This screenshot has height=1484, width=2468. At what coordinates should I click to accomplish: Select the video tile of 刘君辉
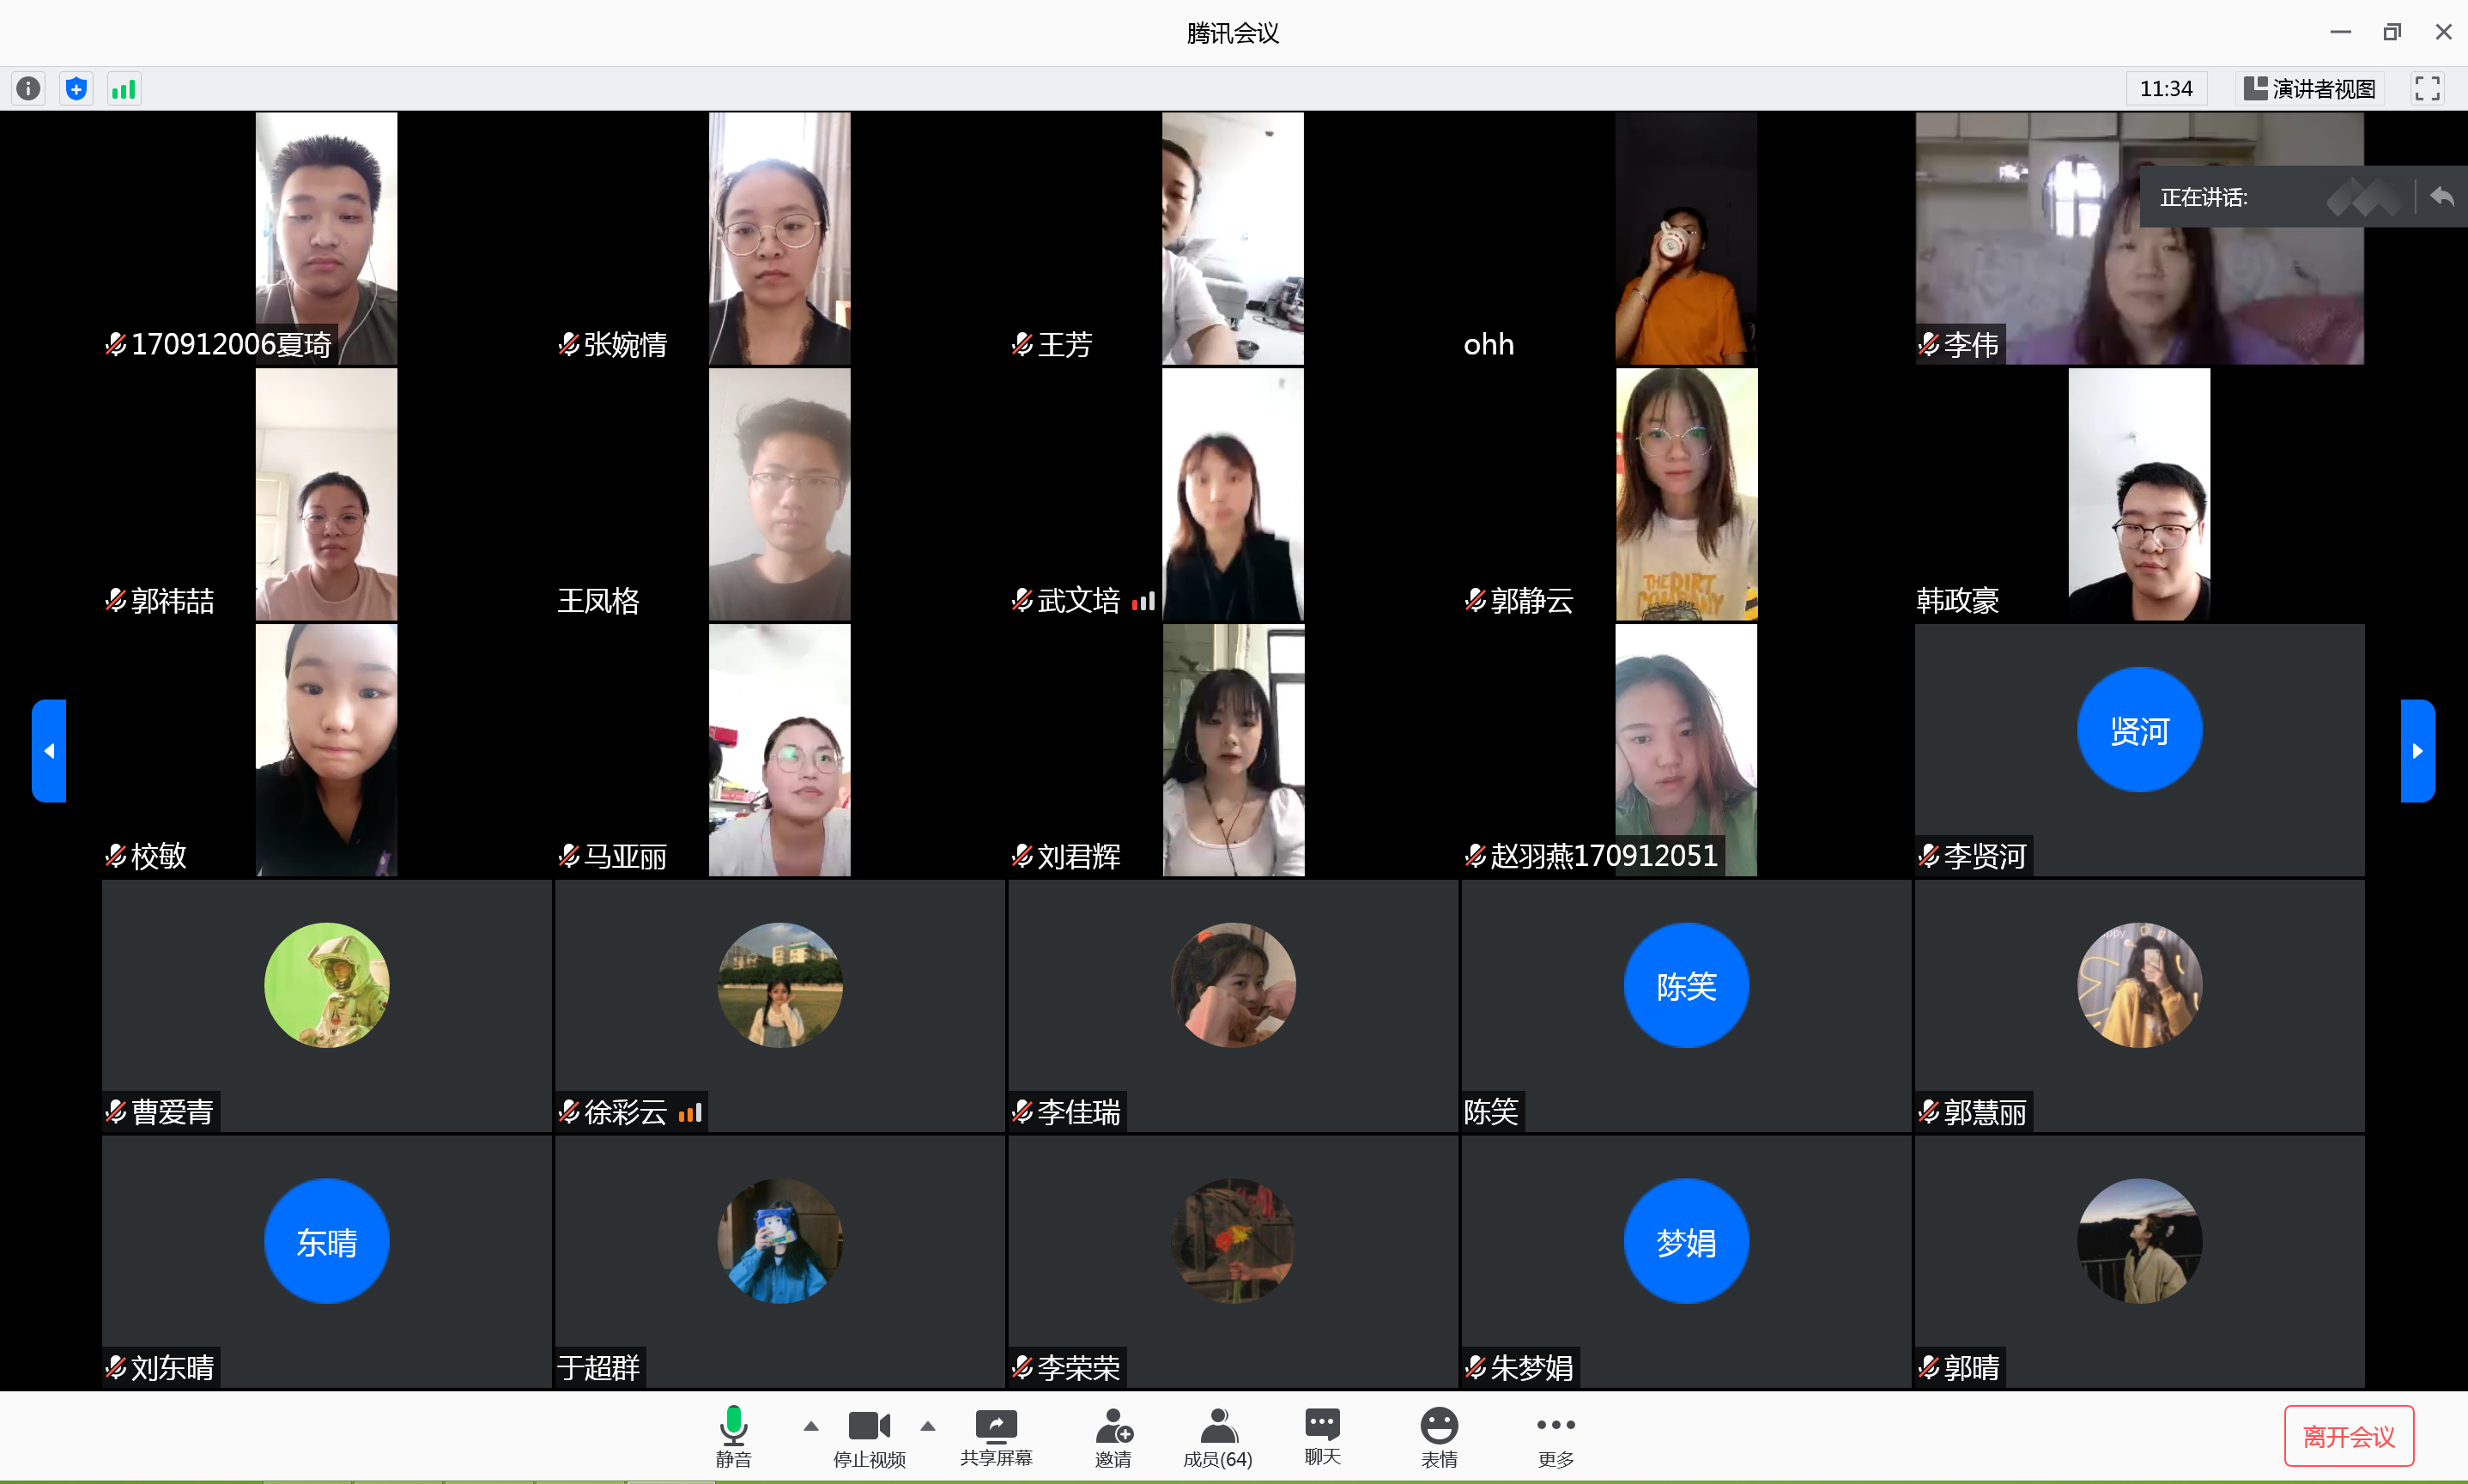[1232, 750]
